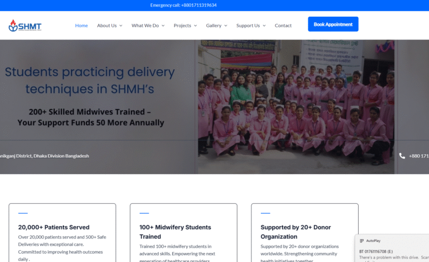Expand the Support Us dropdown chevron
429x262 pixels.
coord(264,26)
